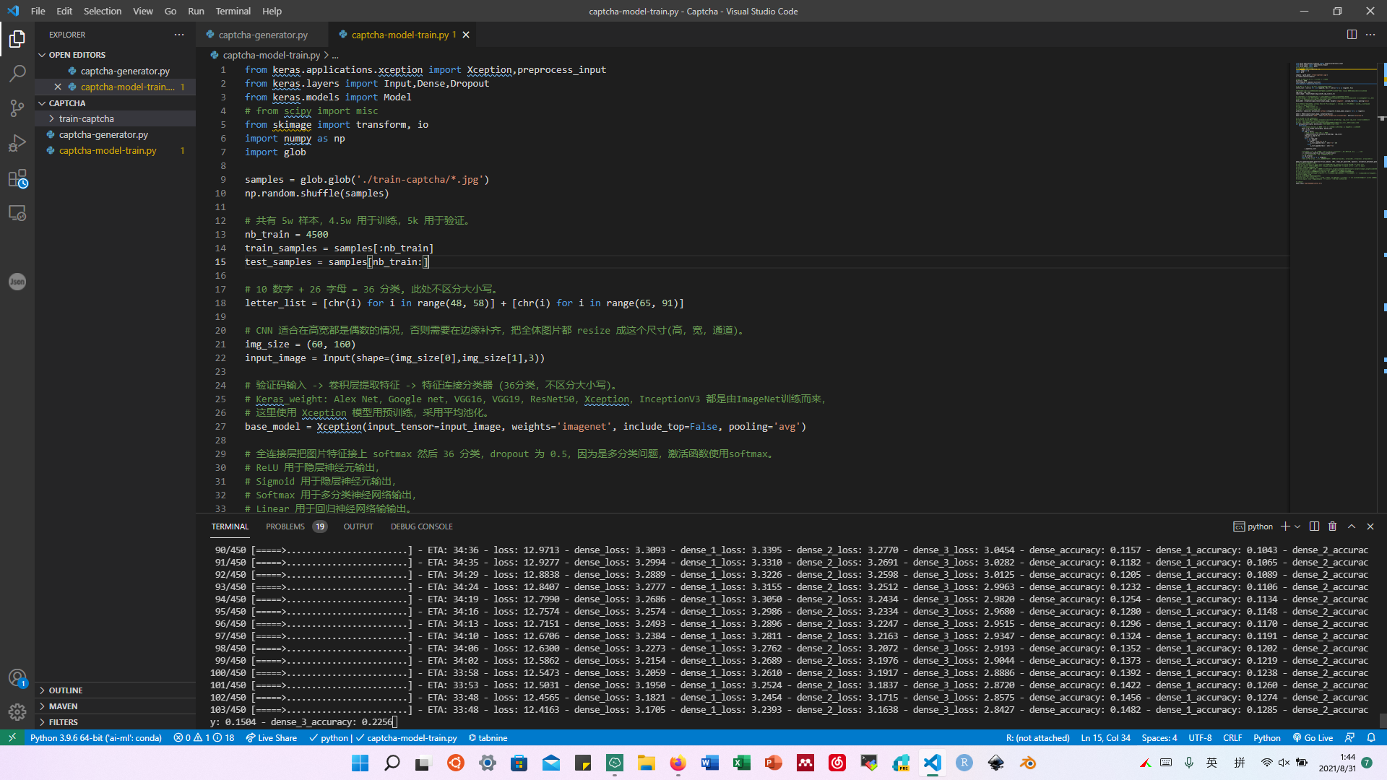Open Firefox from the taskbar
1387x780 pixels.
[678, 763]
